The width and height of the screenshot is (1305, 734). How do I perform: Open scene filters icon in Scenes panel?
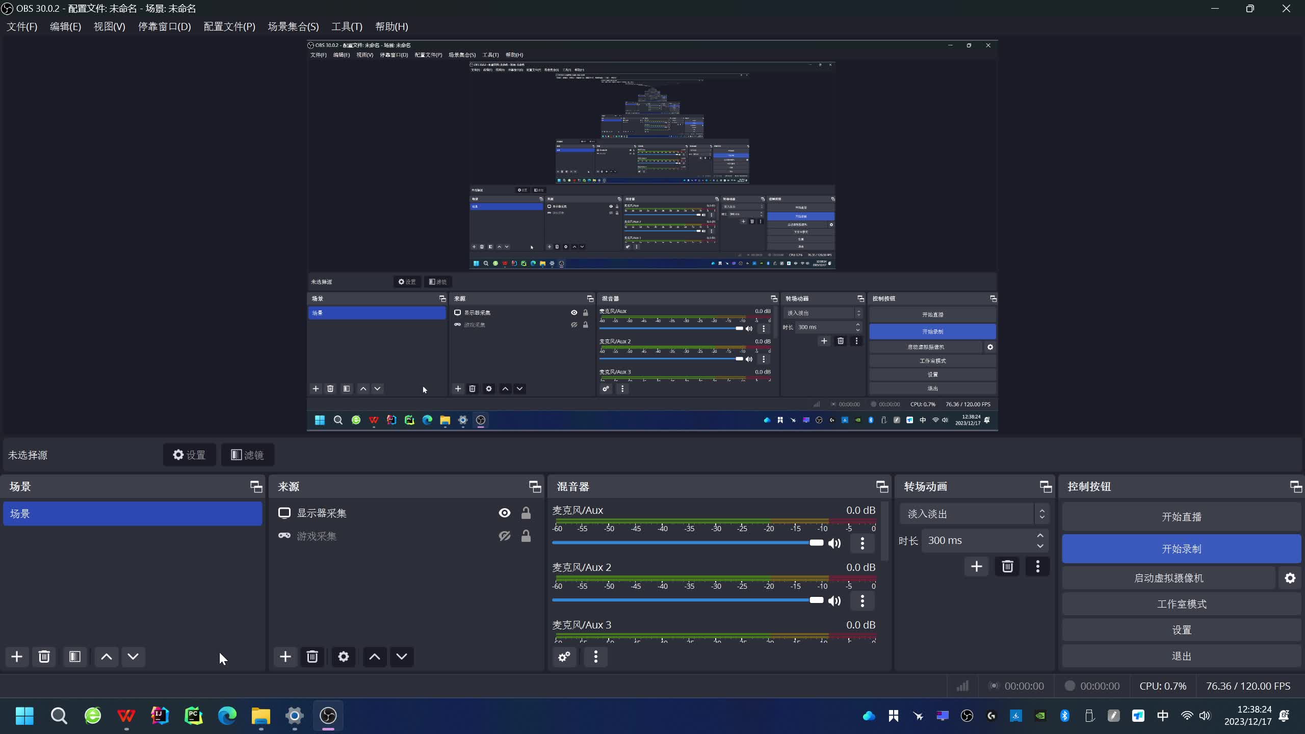[x=75, y=657]
